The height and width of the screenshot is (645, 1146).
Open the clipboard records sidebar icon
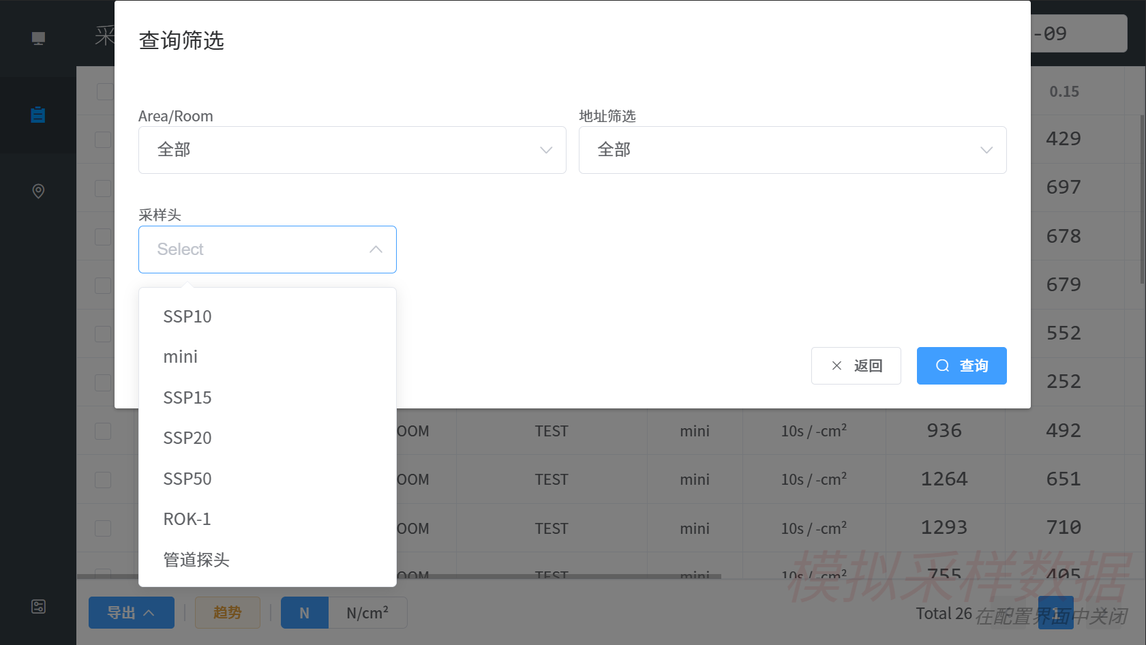point(38,115)
